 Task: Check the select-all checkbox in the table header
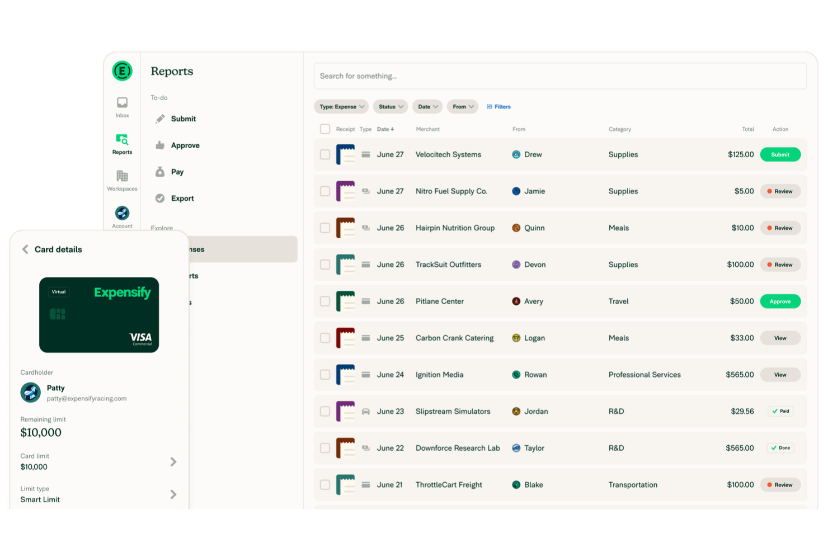[325, 129]
